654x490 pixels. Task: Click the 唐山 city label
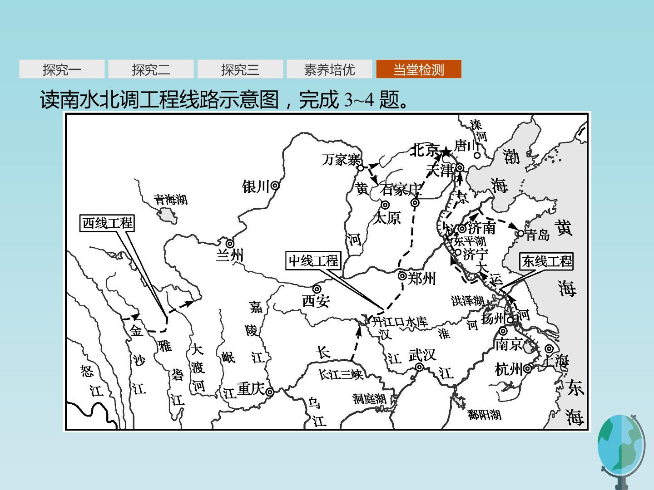tap(467, 146)
